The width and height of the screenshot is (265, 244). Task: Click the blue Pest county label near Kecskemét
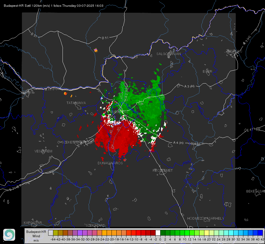pyautogui.click(x=187, y=163)
